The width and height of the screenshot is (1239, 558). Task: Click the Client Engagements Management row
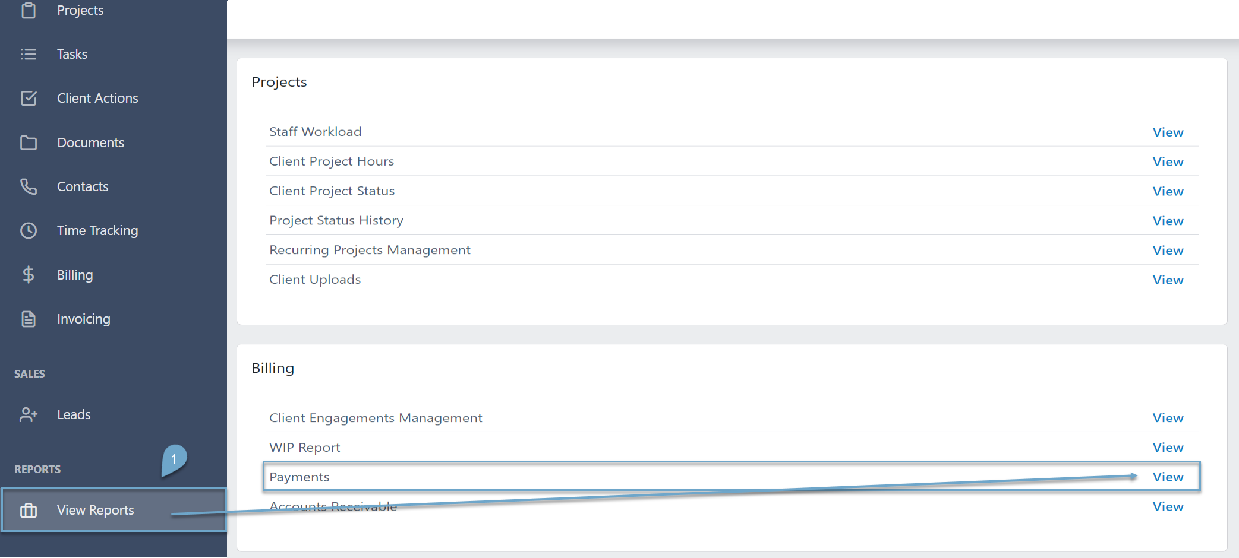click(x=1168, y=417)
